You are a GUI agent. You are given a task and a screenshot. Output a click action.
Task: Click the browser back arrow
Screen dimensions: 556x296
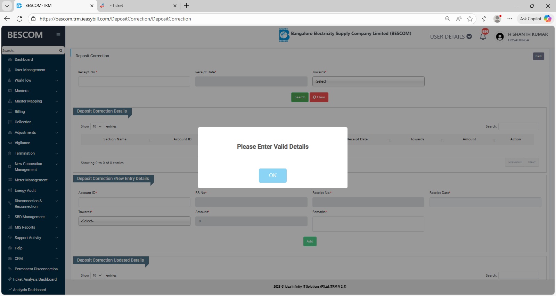(7, 19)
